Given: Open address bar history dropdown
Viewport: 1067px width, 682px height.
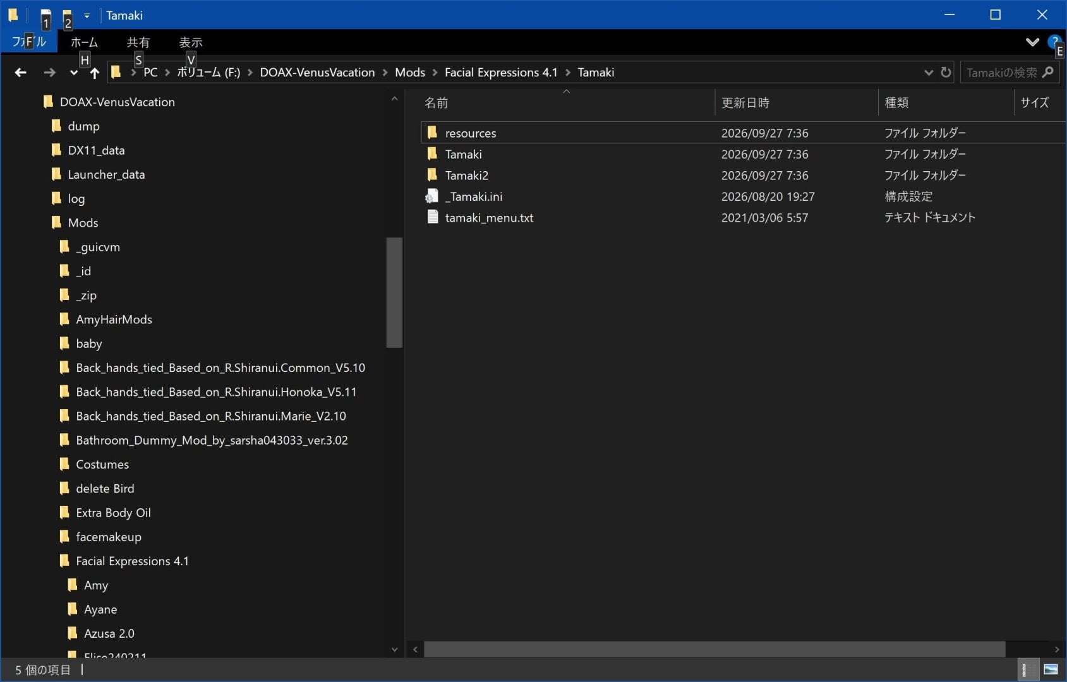Looking at the screenshot, I should [x=928, y=73].
